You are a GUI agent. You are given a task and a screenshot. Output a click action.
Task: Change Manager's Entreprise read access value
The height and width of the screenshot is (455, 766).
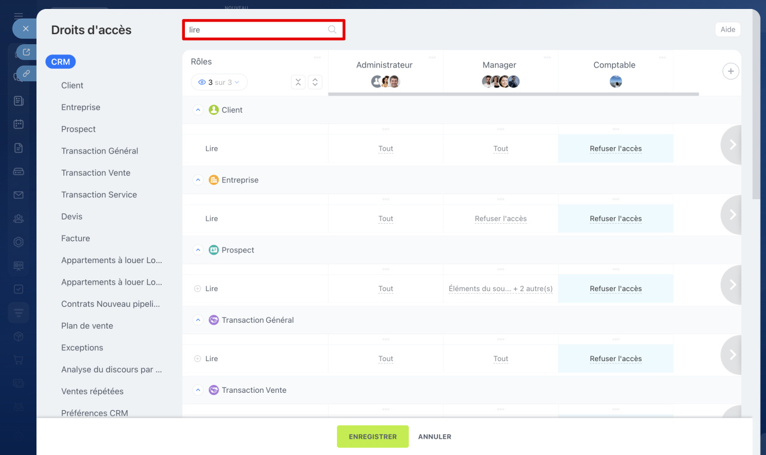(x=500, y=219)
